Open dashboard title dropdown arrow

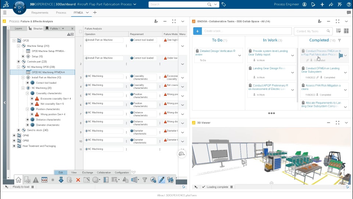135,4
